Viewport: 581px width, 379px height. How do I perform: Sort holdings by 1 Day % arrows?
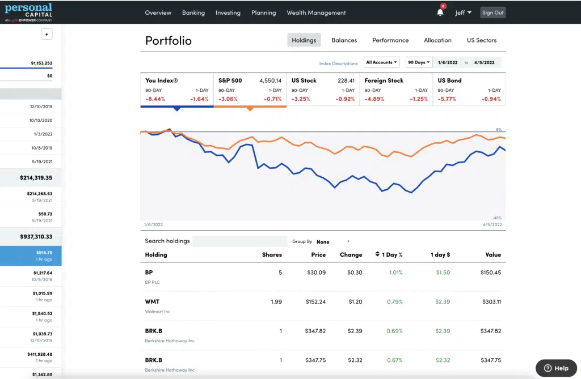tap(378, 255)
